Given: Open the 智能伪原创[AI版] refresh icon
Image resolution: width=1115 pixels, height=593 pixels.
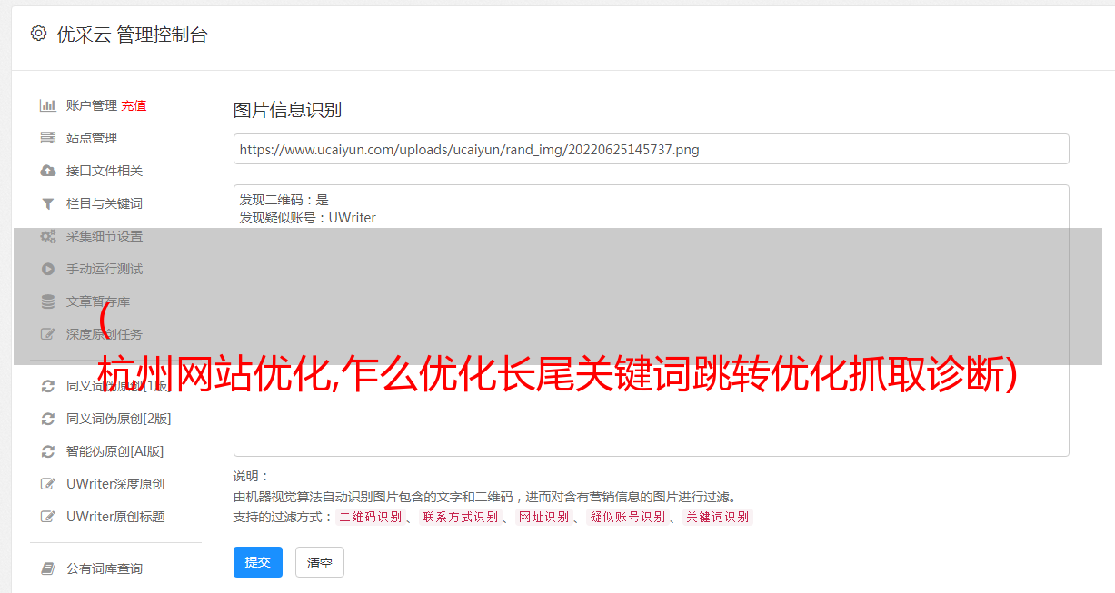Looking at the screenshot, I should pyautogui.click(x=48, y=451).
